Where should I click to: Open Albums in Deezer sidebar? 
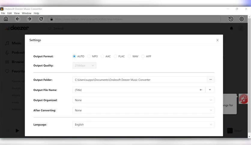[16, 95]
